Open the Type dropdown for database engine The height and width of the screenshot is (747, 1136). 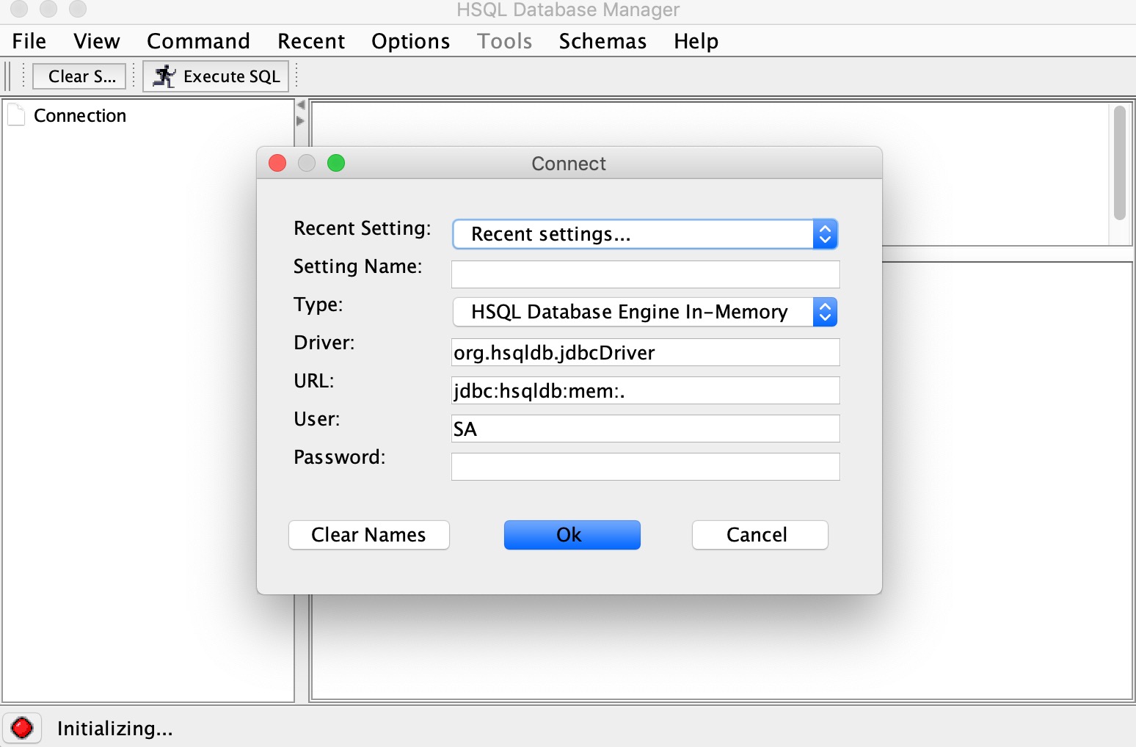tap(645, 312)
